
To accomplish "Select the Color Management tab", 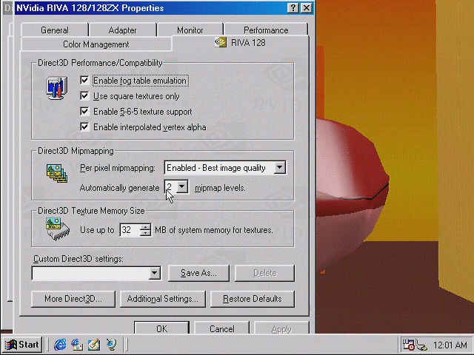I will click(x=96, y=44).
